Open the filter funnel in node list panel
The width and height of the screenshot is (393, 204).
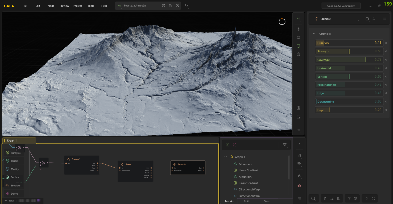tap(285, 145)
